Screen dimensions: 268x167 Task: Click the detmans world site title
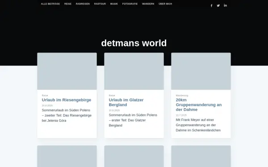[x=134, y=43]
